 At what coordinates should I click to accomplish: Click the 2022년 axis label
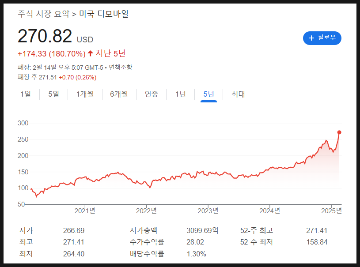(146, 211)
